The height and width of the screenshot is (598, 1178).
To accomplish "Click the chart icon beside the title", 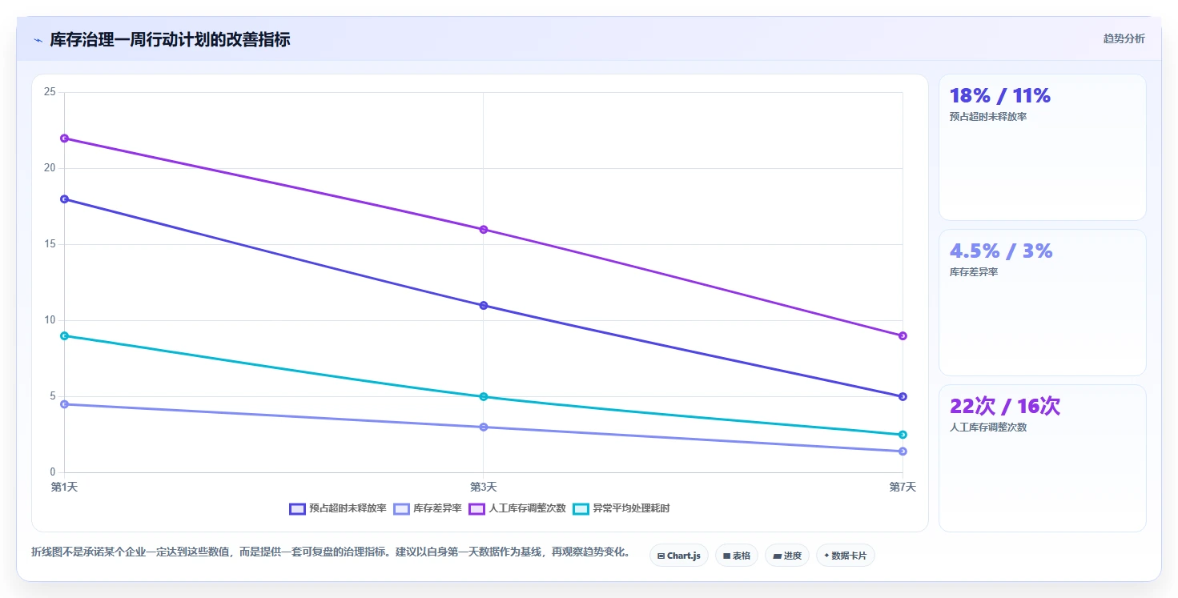I will [38, 40].
